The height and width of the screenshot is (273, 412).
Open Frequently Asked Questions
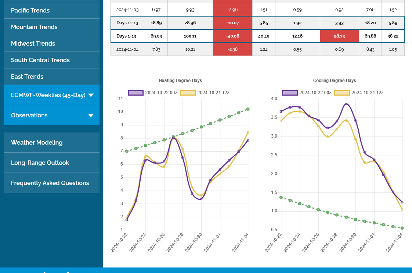tap(50, 183)
